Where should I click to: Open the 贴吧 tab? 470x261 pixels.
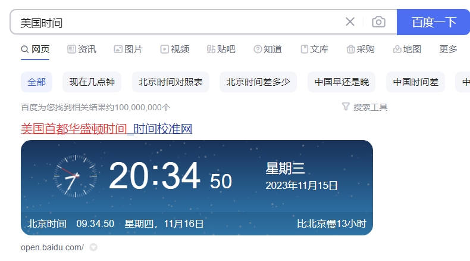point(221,49)
